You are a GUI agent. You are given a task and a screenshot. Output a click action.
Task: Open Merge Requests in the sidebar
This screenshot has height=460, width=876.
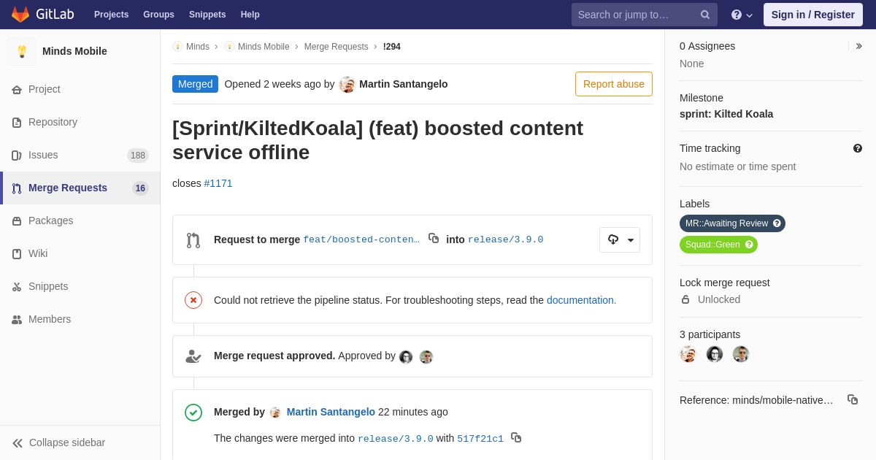pos(80,188)
